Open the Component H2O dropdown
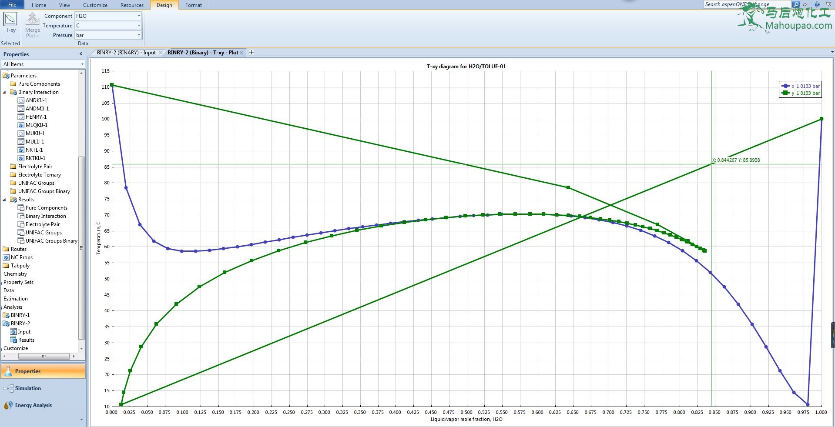Image resolution: width=835 pixels, height=427 pixels. 139,16
